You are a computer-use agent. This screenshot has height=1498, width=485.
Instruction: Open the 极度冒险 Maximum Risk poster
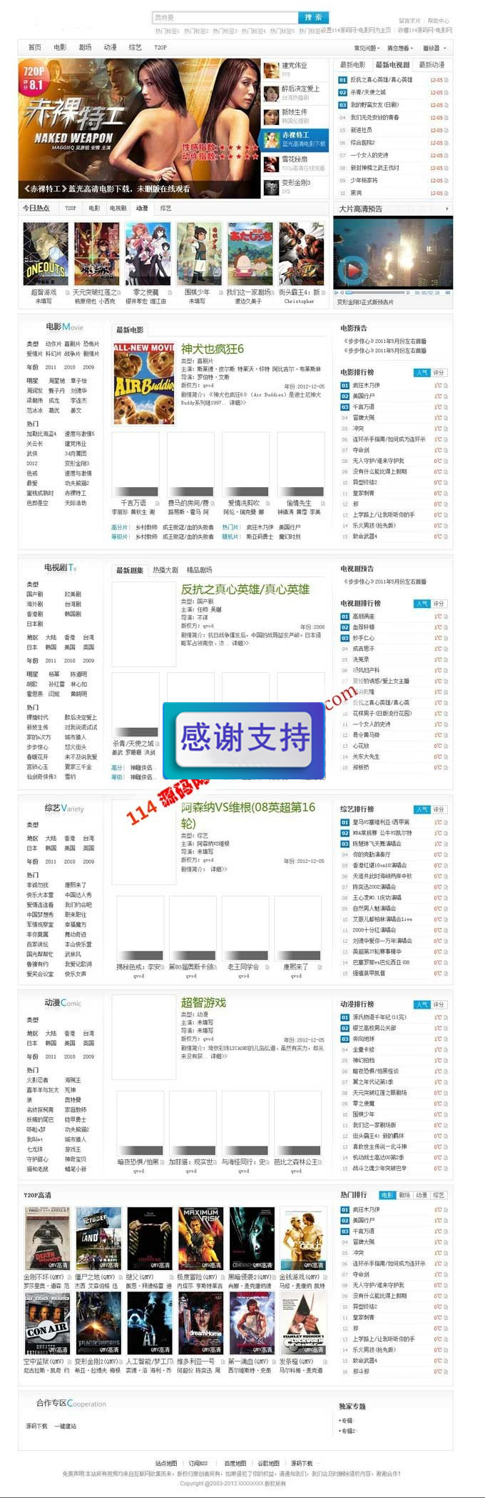tap(201, 1238)
